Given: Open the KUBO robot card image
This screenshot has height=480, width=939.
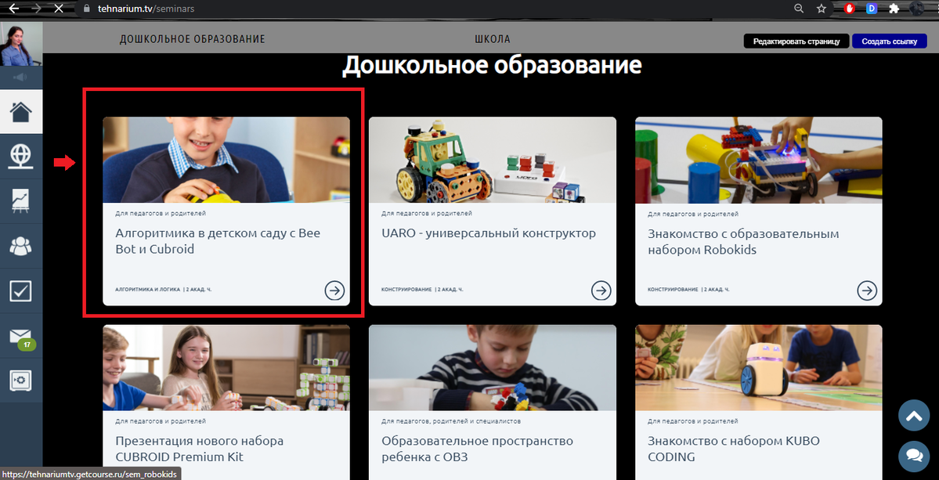Looking at the screenshot, I should click(x=759, y=367).
